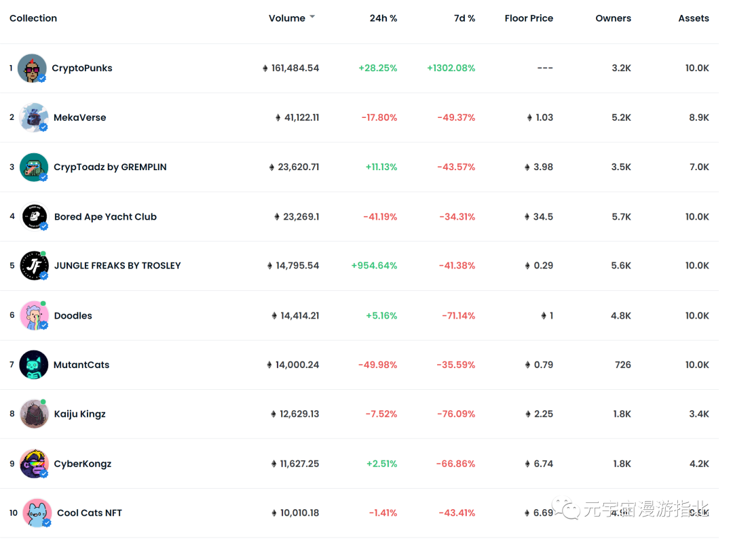733x541 pixels.
Task: Open the CyberKongz collection name
Action: [x=83, y=464]
